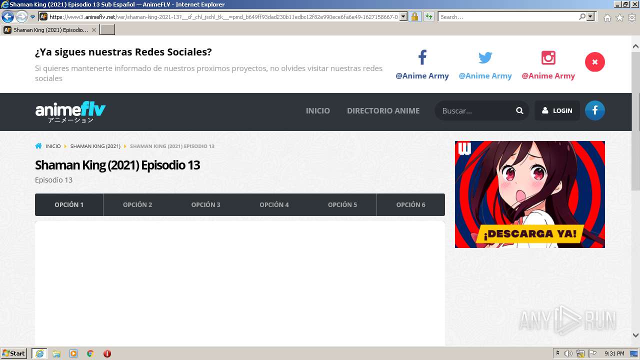Open DIRECTORIO ANIME in navigation bar
The width and height of the screenshot is (640, 360).
pos(383,111)
